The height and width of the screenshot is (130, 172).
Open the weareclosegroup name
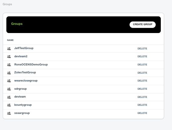pyautogui.click(x=26, y=81)
